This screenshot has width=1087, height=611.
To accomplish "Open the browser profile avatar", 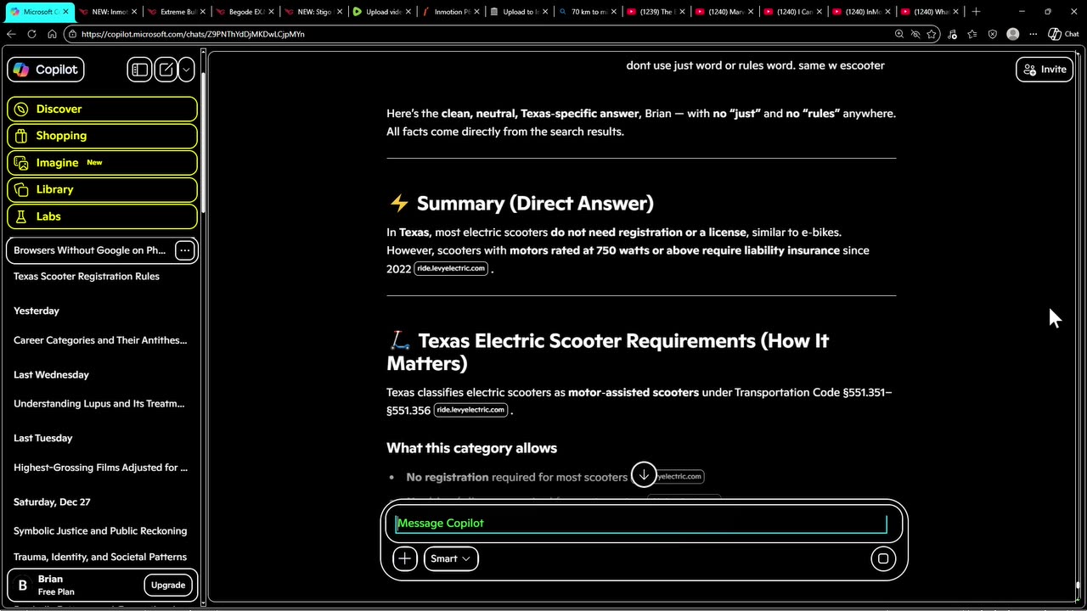I will point(1012,34).
